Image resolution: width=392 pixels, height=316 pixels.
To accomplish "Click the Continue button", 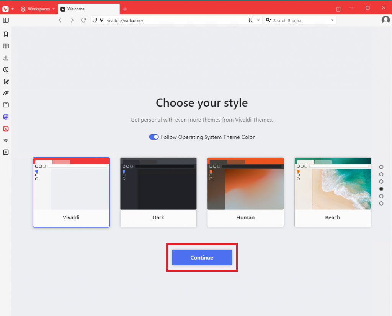I will point(202,257).
